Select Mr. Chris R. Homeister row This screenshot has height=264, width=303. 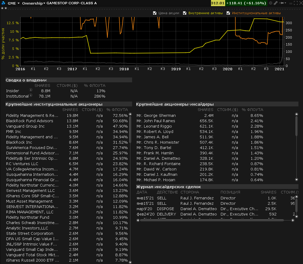(x=200, y=142)
